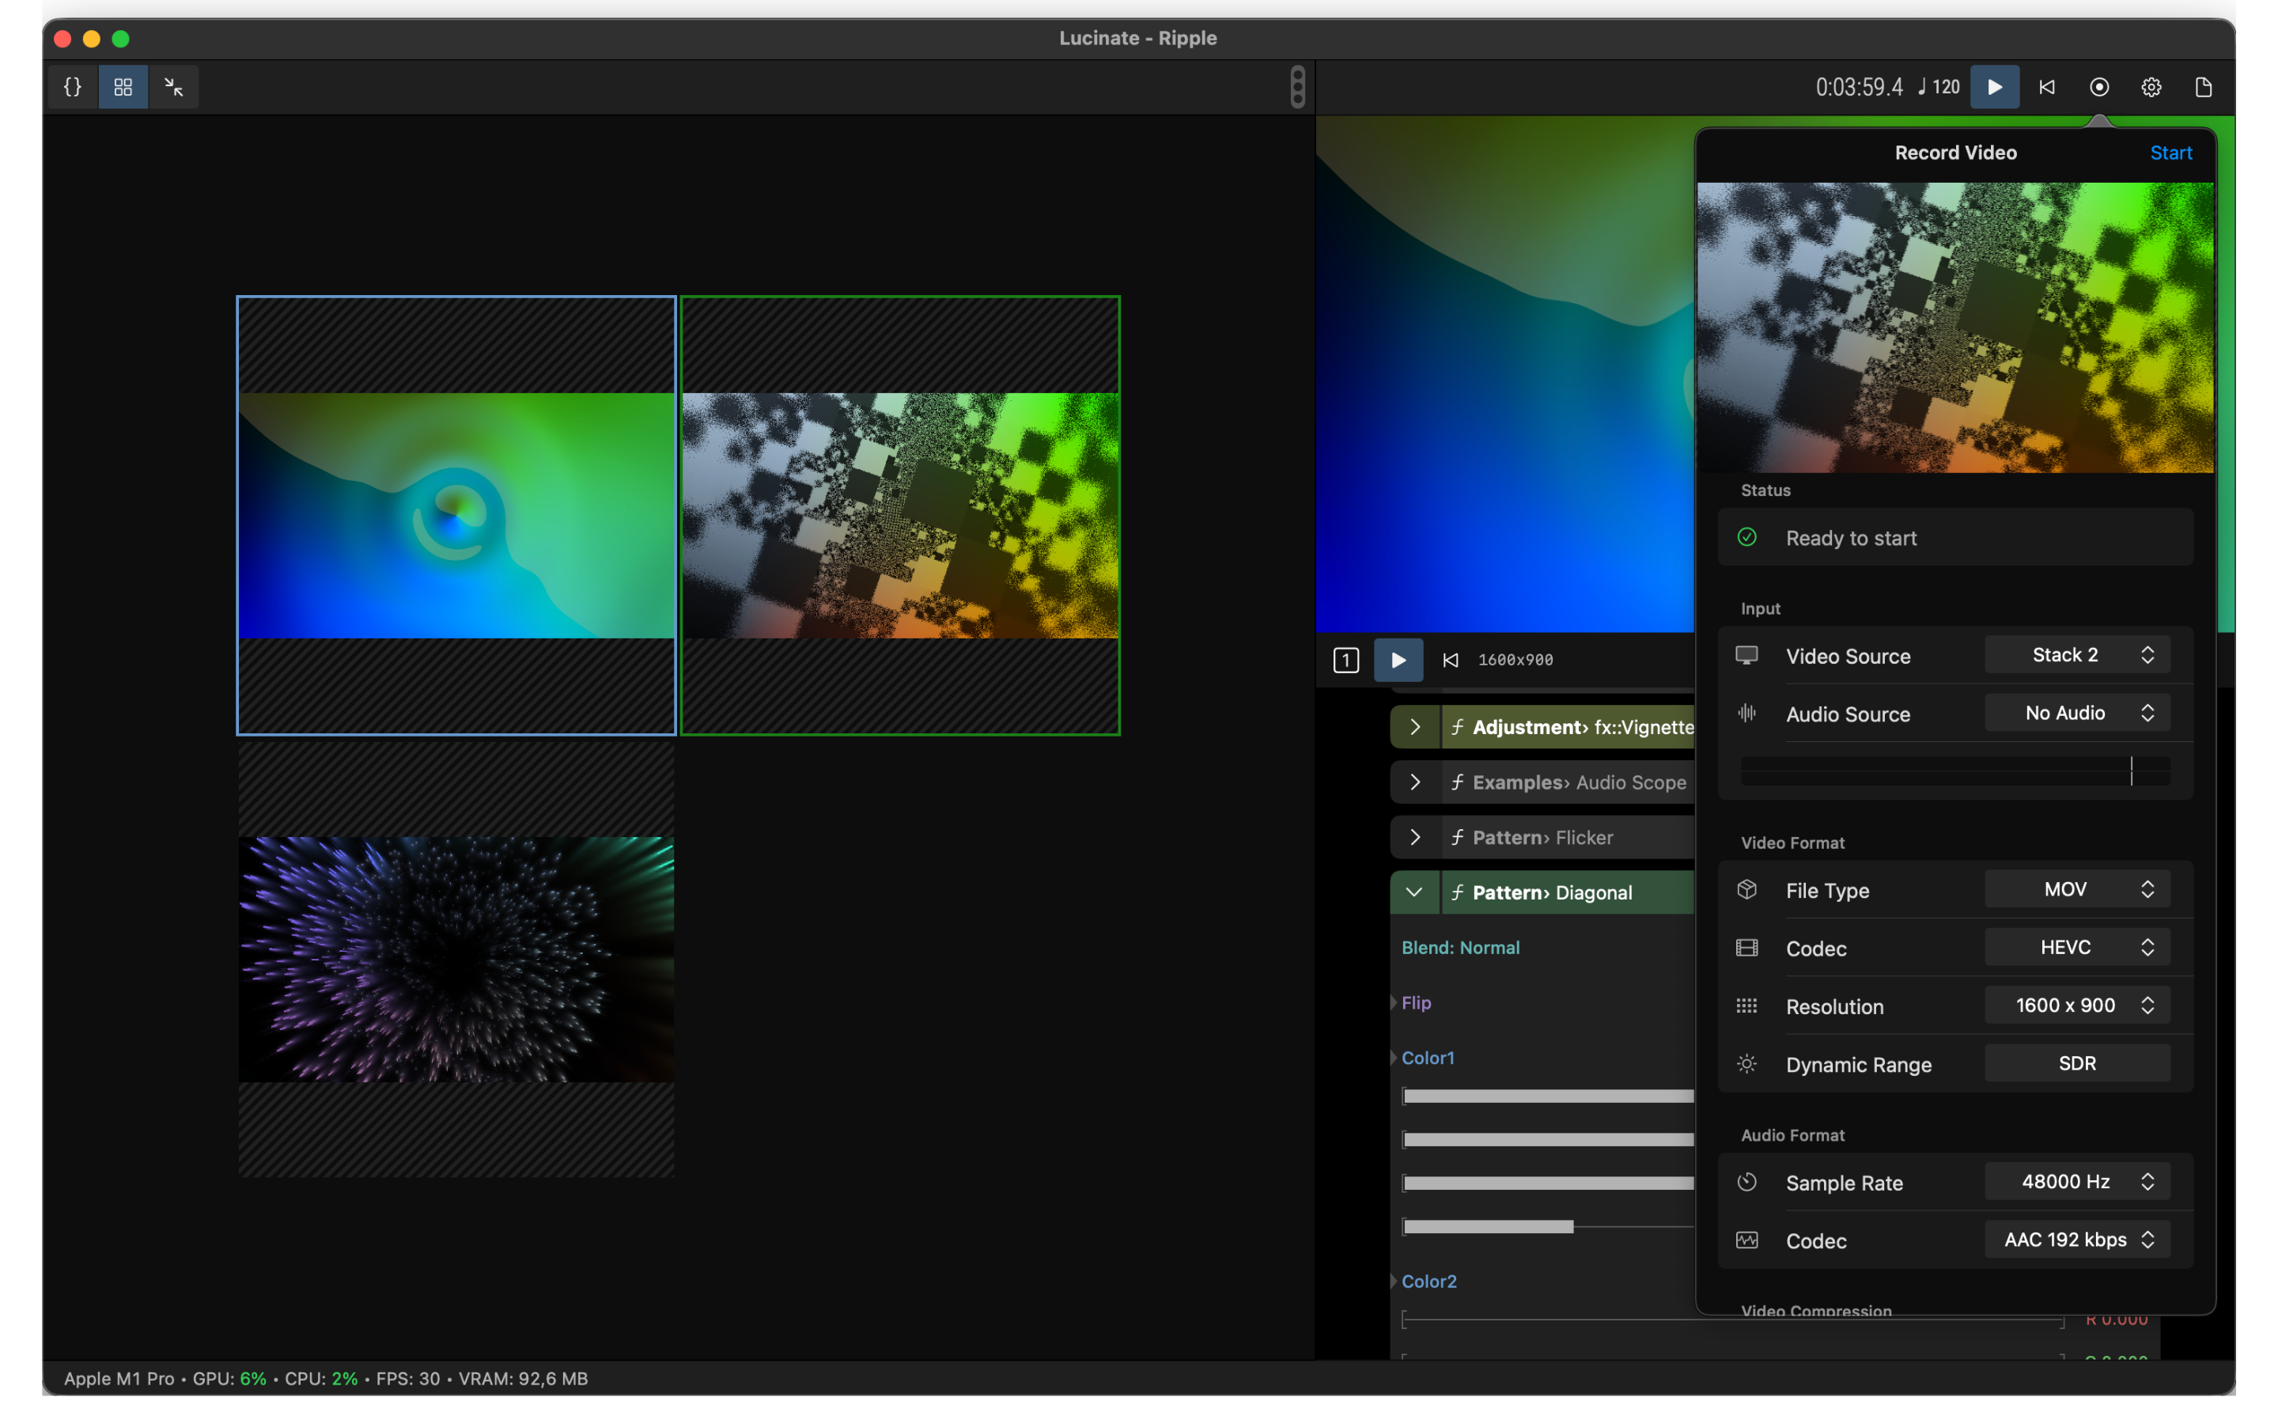The image size is (2278, 1424).
Task: Select the Adjustment fx::Vignette layer row
Action: pos(1568,727)
